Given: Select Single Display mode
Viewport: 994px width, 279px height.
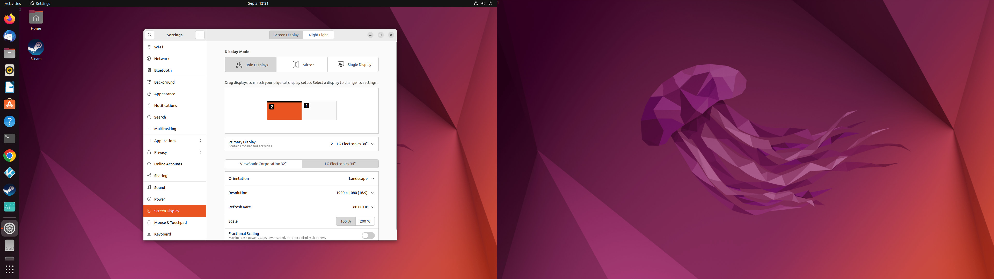Looking at the screenshot, I should 353,64.
